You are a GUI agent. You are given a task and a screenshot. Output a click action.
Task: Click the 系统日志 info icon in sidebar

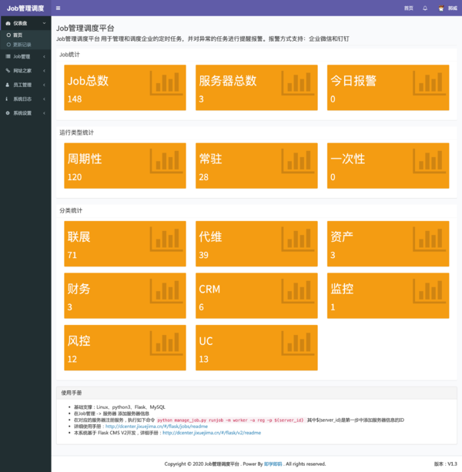[7, 99]
